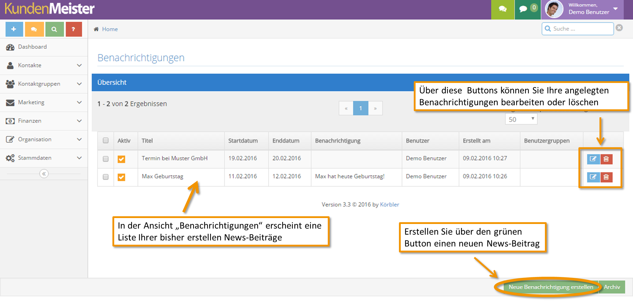
Task: Open the Finanzen sidebar menu
Action: (44, 121)
